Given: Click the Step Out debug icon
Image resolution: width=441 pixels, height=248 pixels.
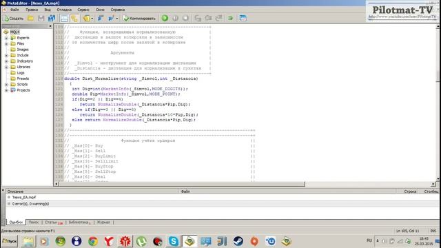Looking at the screenshot, I should (x=219, y=19).
